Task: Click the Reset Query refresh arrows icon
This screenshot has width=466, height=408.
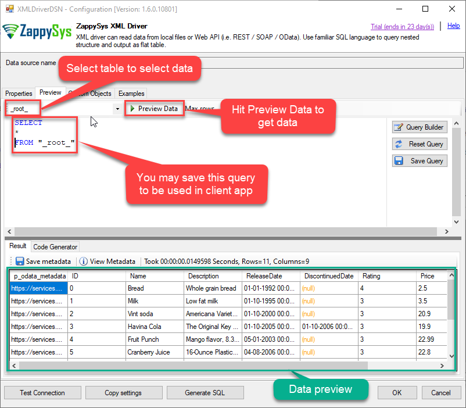Action: 399,144
